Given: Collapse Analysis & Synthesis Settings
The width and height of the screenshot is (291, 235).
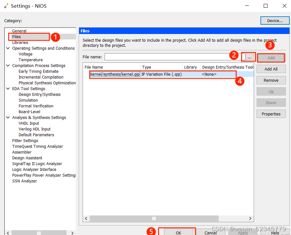Looking at the screenshot, I should [x=8, y=117].
